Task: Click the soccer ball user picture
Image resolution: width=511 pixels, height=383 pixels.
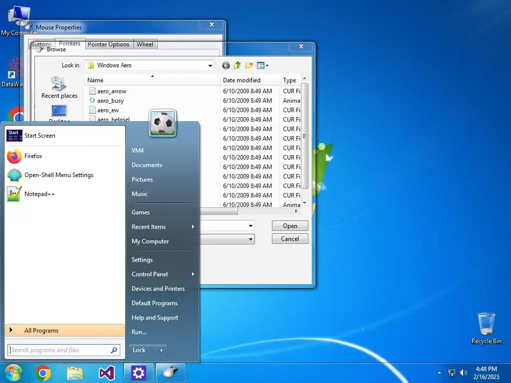Action: pyautogui.click(x=163, y=123)
